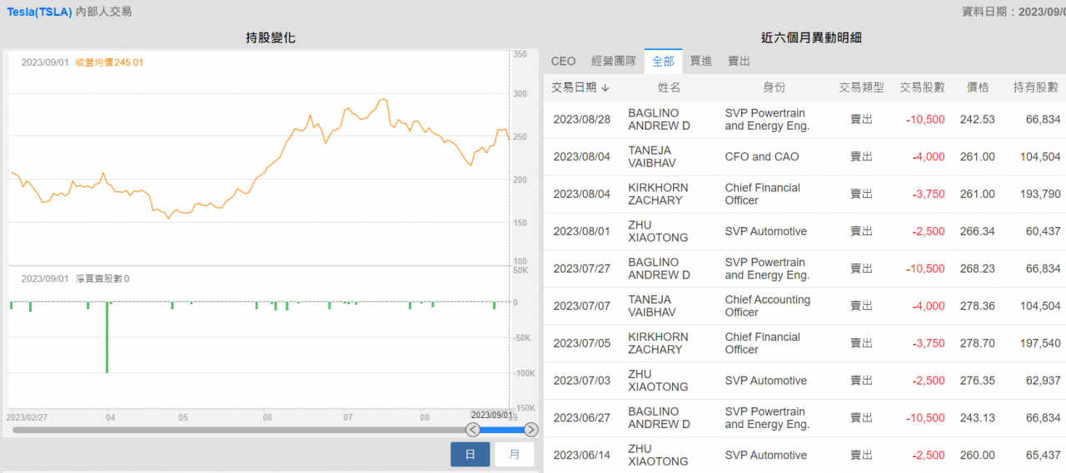Filter by the 賣出 tab
The height and width of the screenshot is (473, 1066).
739,62
